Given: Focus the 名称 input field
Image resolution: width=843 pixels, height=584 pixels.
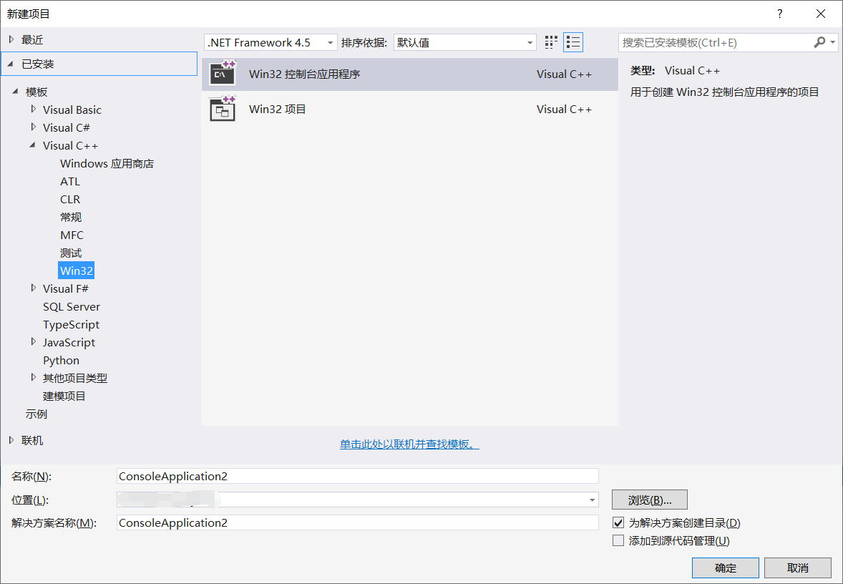Looking at the screenshot, I should [x=358, y=477].
